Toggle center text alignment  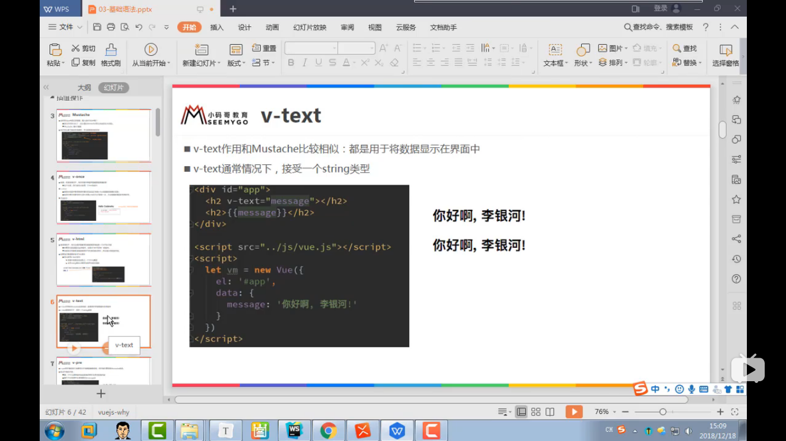pyautogui.click(x=430, y=62)
